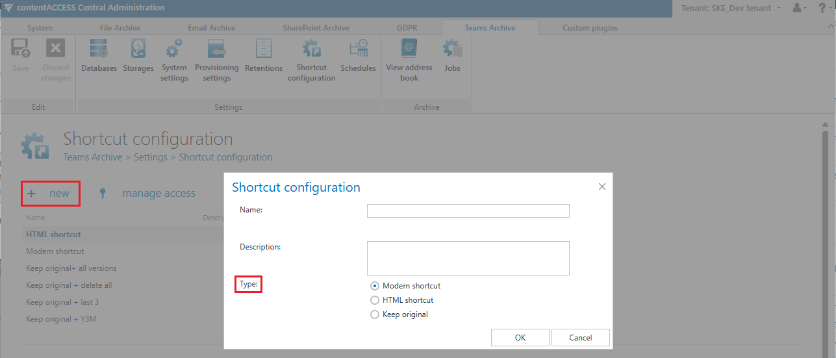Open Storages settings icon
Image resolution: width=836 pixels, height=358 pixels.
pos(138,51)
